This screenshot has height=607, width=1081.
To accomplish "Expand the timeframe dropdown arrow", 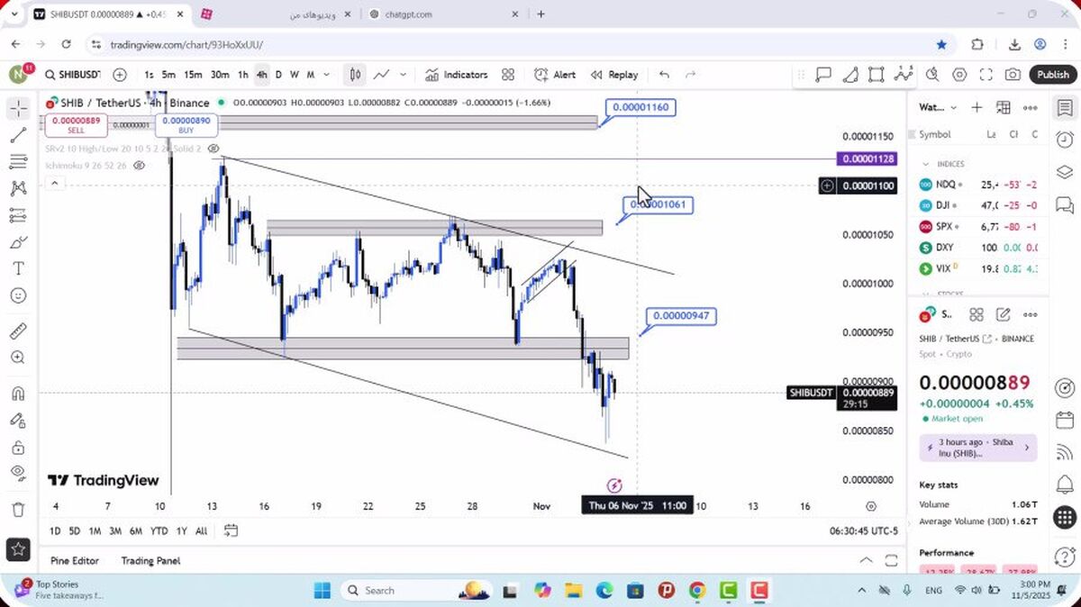I will 326,75.
